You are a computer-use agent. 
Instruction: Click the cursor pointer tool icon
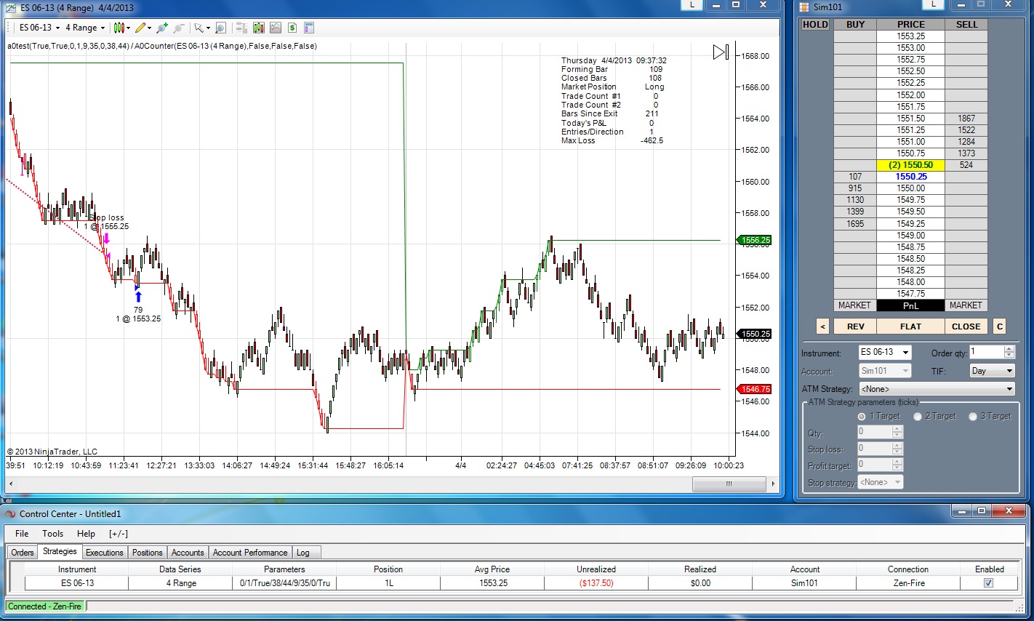(x=199, y=28)
